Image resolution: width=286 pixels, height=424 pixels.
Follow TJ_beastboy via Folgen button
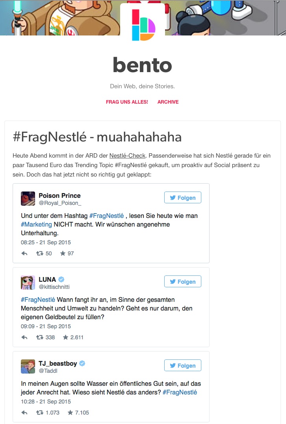(x=183, y=365)
